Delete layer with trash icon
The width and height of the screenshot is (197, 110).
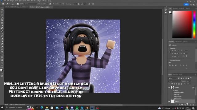coord(193,105)
